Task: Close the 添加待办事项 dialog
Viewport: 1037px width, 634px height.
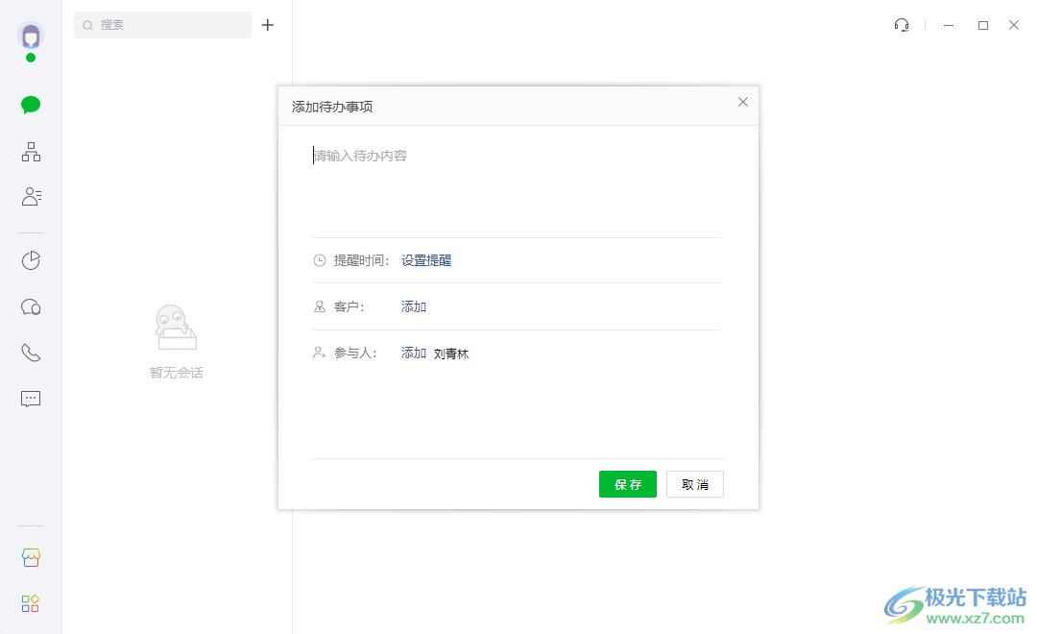Action: 742,102
